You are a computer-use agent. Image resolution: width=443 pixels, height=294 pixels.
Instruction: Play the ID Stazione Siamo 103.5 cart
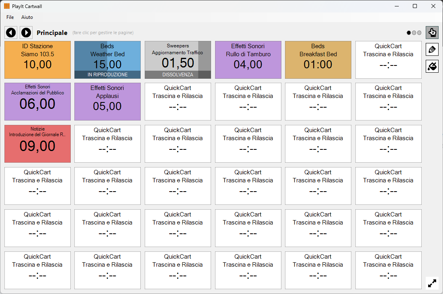pos(37,60)
